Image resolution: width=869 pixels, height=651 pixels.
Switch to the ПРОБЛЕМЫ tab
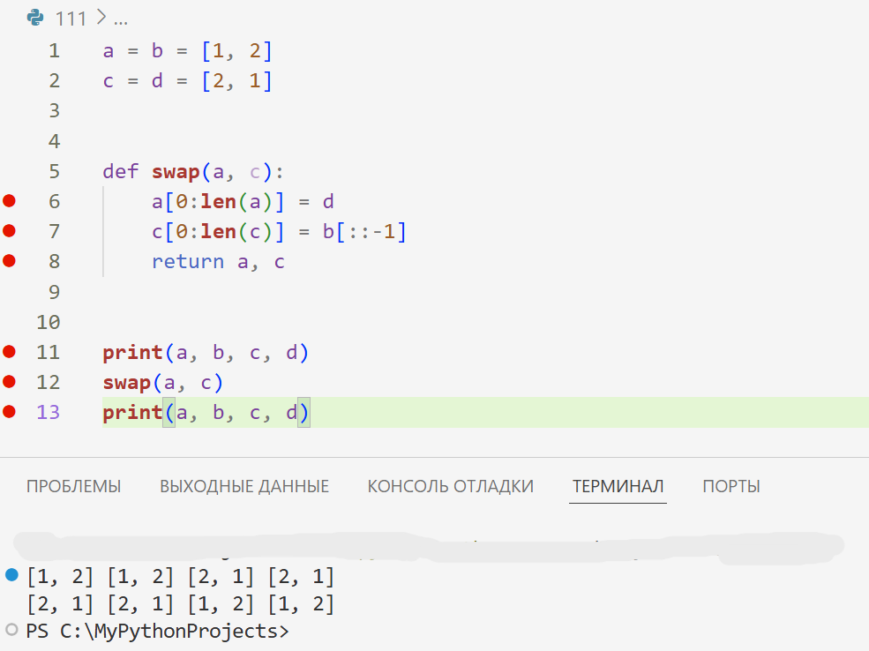point(73,486)
